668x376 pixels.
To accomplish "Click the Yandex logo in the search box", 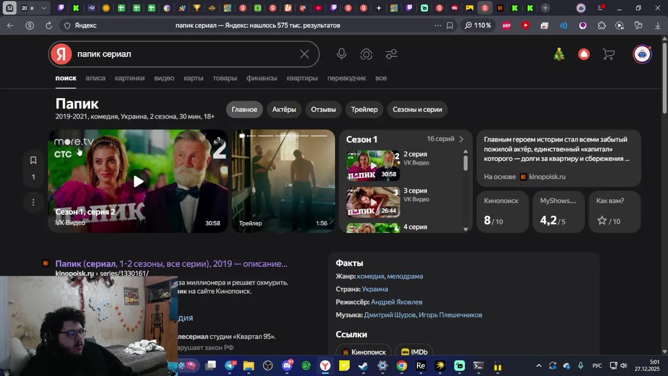I will [62, 54].
